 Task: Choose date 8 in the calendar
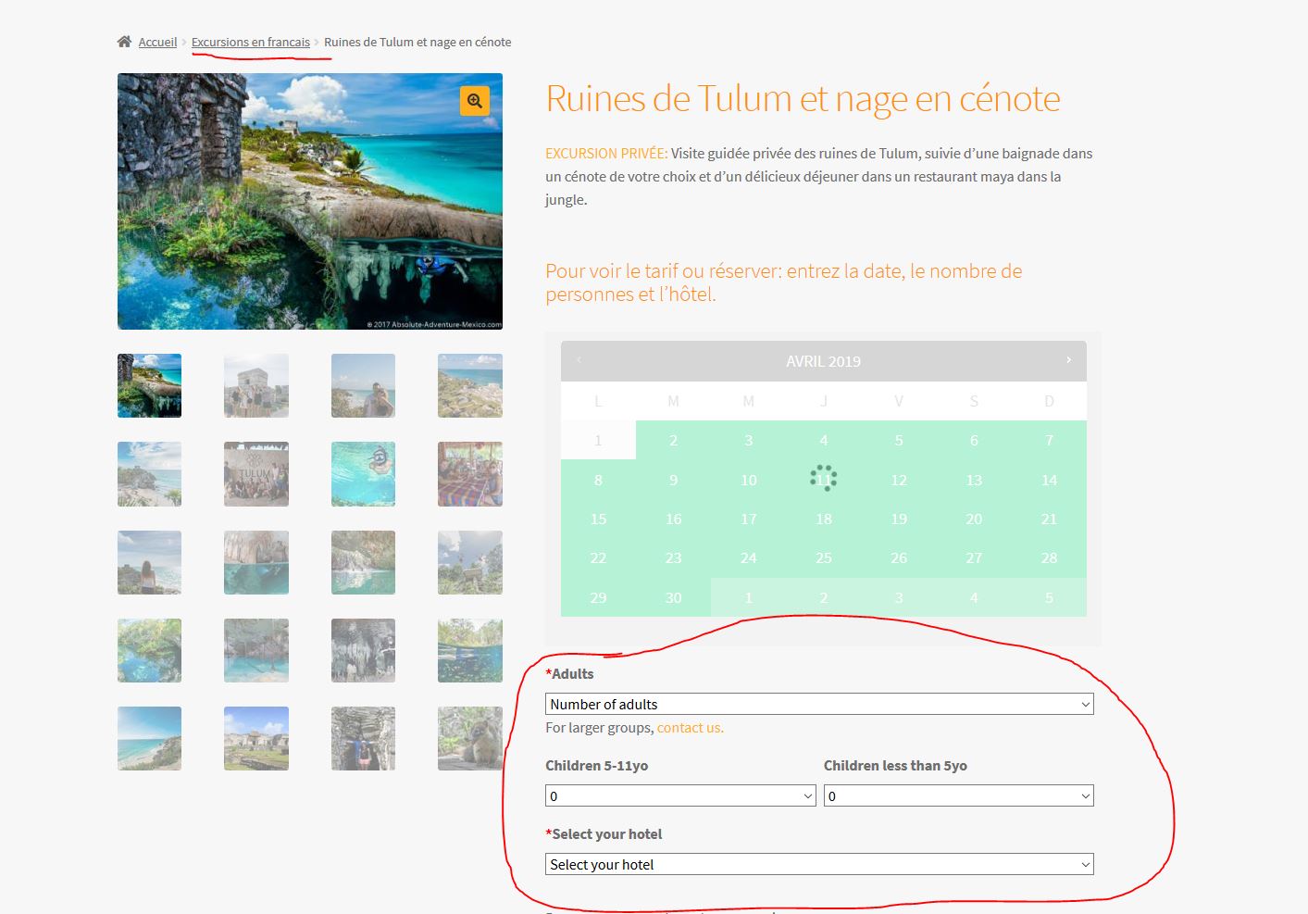pos(598,480)
